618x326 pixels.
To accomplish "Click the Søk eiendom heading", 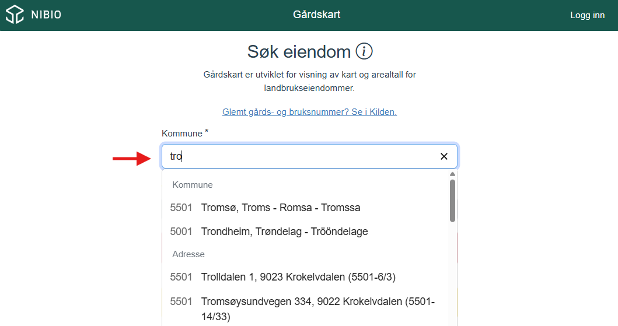I will click(x=299, y=51).
